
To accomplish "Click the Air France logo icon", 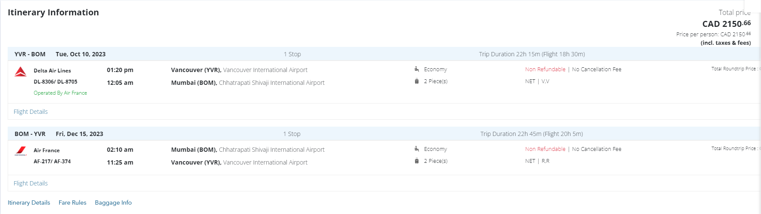I will 20,151.
